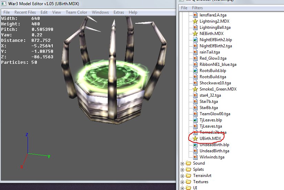This screenshot has width=284, height=190.
Task: Expand the Textures folder
Action: click(x=182, y=182)
